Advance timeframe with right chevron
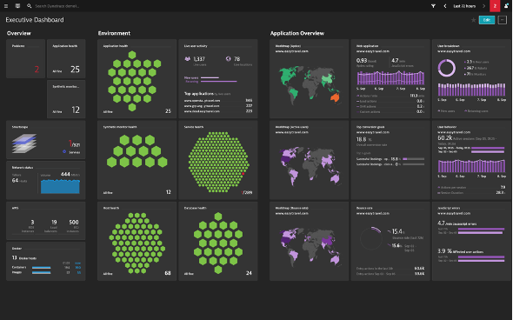Viewport: 513px width, 320px height. pyautogui.click(x=484, y=6)
